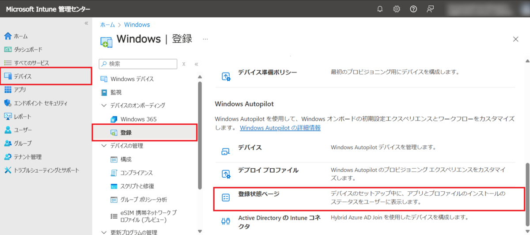Screen dimensions: 530x235
Task: Open the Windows Autopilot の詳細情報 link
Action: coord(280,128)
